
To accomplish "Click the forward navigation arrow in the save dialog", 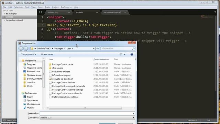I will point(25,49).
